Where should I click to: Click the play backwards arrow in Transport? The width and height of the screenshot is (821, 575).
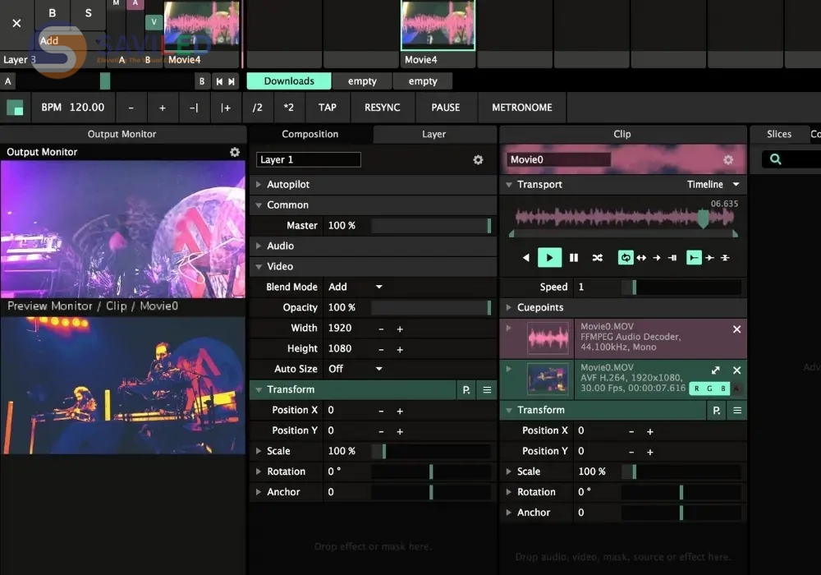click(526, 258)
